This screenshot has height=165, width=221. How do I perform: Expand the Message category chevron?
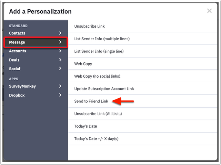point(60,42)
